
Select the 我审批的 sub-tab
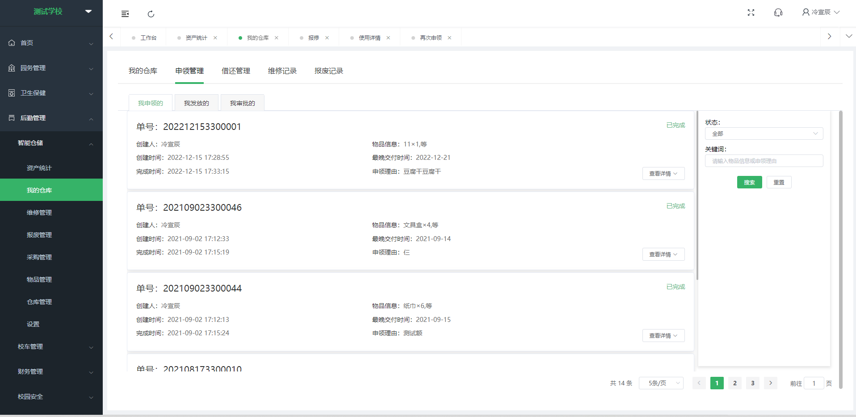point(243,103)
